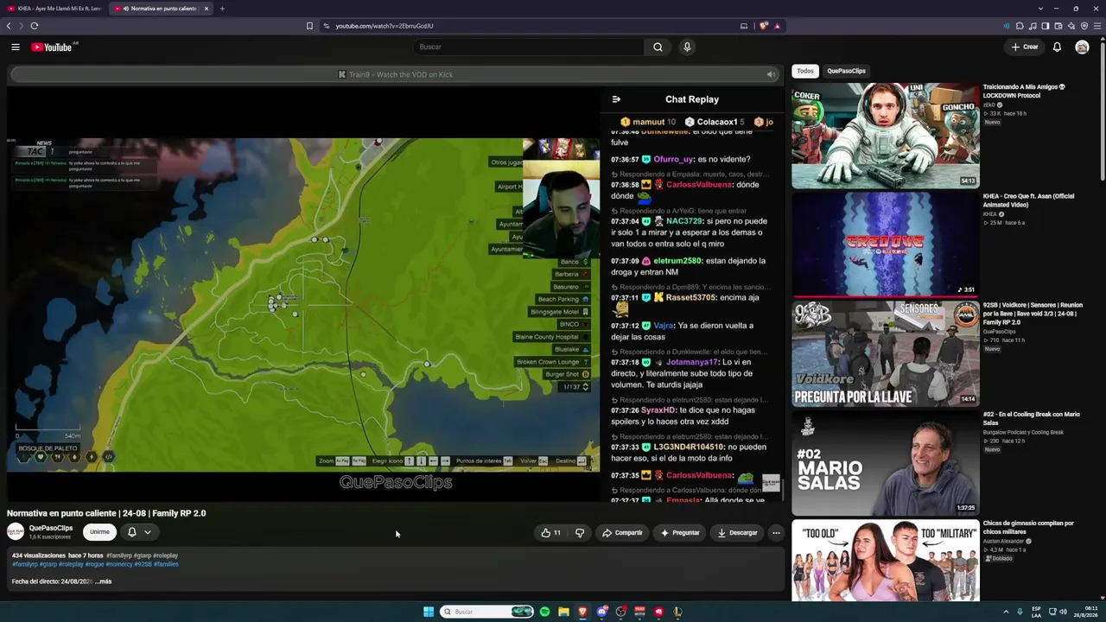Open the Too Old Too Military thumbnail

click(x=886, y=561)
